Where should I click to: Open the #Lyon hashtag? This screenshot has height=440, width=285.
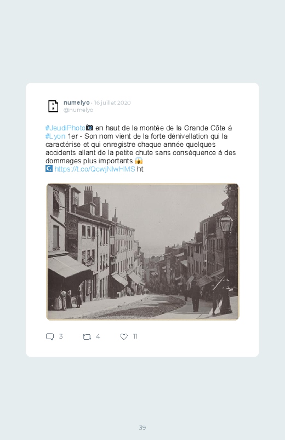(x=55, y=136)
